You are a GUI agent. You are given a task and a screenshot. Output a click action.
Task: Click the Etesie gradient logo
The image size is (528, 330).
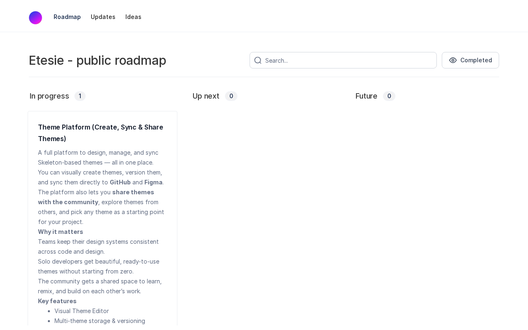pyautogui.click(x=35, y=18)
